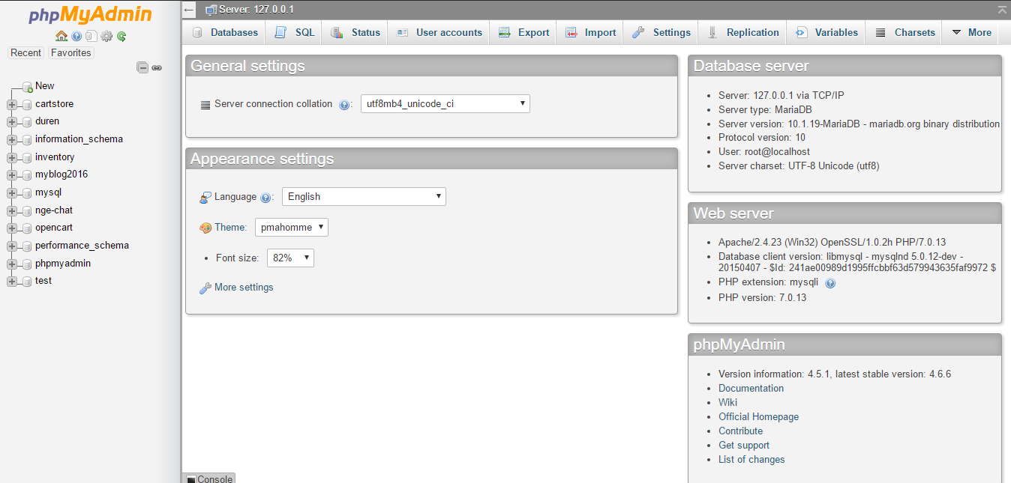
Task: Open the Theme dropdown showing pmahomme
Action: pyautogui.click(x=291, y=227)
